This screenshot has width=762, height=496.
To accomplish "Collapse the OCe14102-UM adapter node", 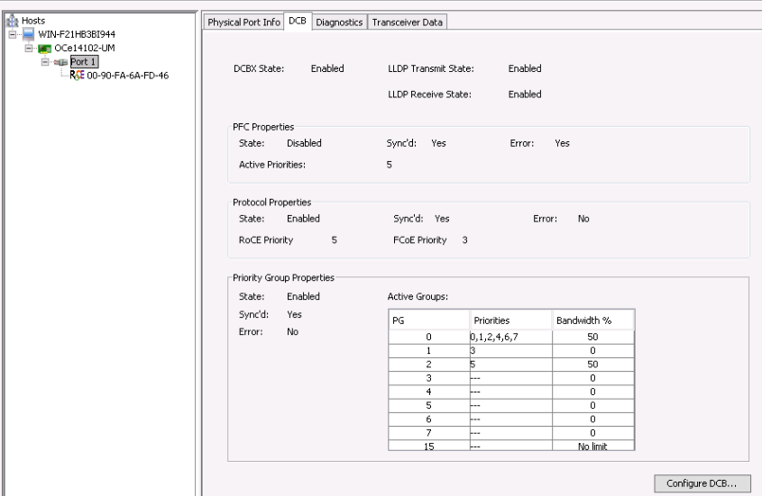I will point(29,48).
